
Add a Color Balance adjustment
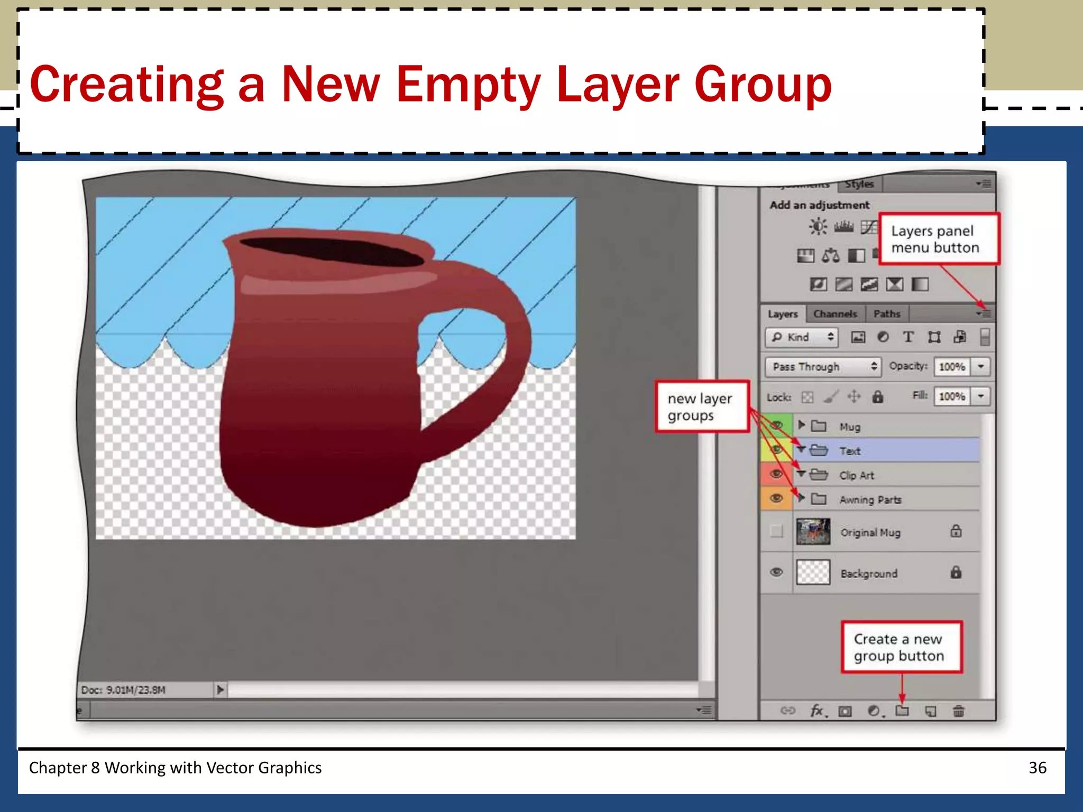pos(831,256)
